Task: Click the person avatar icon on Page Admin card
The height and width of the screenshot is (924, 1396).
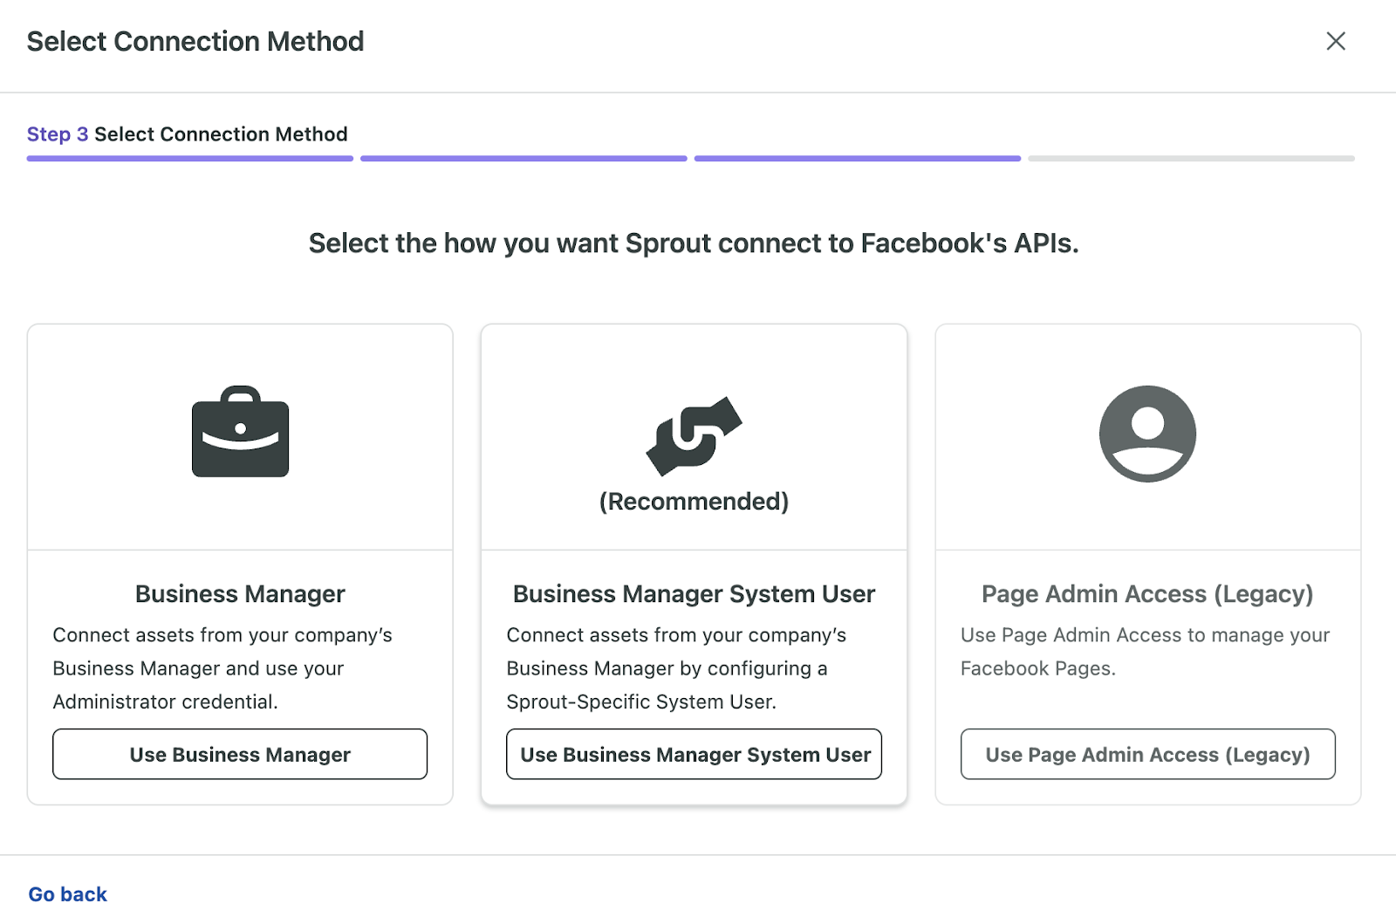Action: 1147,434
